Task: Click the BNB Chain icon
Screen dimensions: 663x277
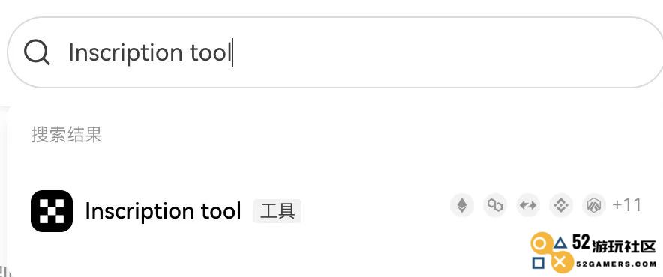Action: click(561, 205)
